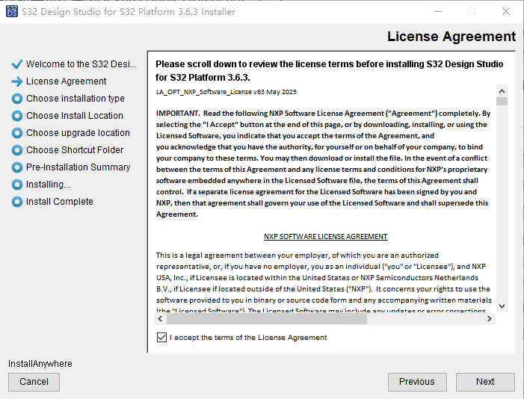Click the S32DS installer title bar icon
This screenshot has width=524, height=399.
[12, 11]
